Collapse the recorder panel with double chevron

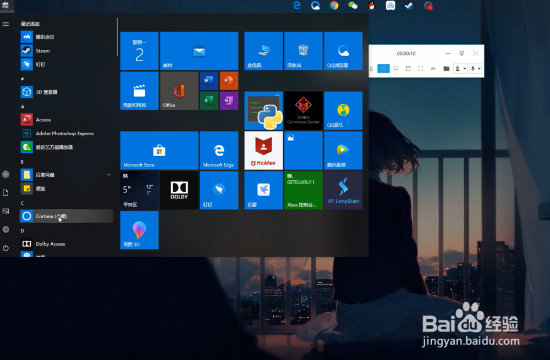pyautogui.click(x=461, y=53)
